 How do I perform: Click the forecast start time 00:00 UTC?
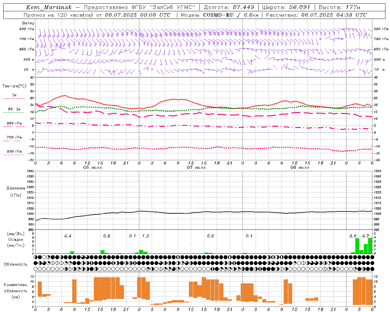click(153, 15)
